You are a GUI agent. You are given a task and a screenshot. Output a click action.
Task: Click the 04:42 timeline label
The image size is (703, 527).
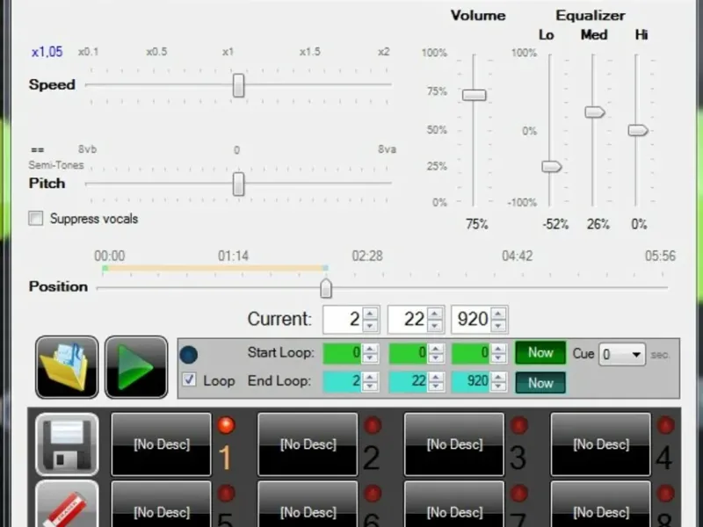point(518,256)
